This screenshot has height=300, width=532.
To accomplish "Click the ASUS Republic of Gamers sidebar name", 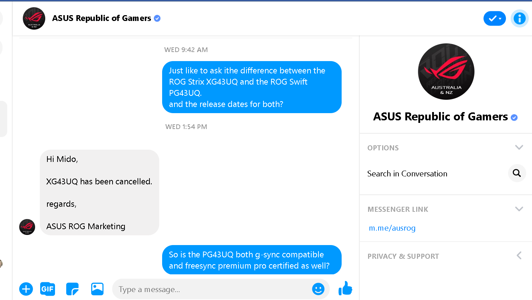I will click(440, 116).
